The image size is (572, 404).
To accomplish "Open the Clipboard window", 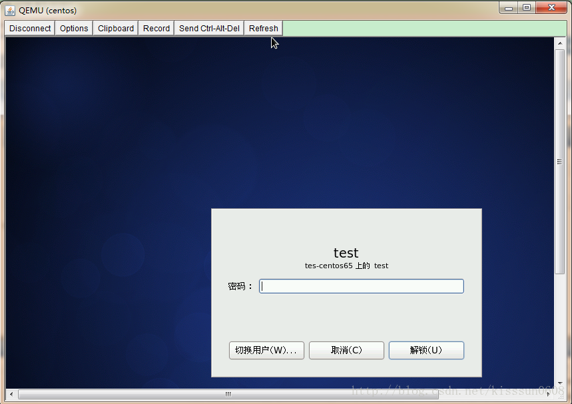I will [x=116, y=29].
